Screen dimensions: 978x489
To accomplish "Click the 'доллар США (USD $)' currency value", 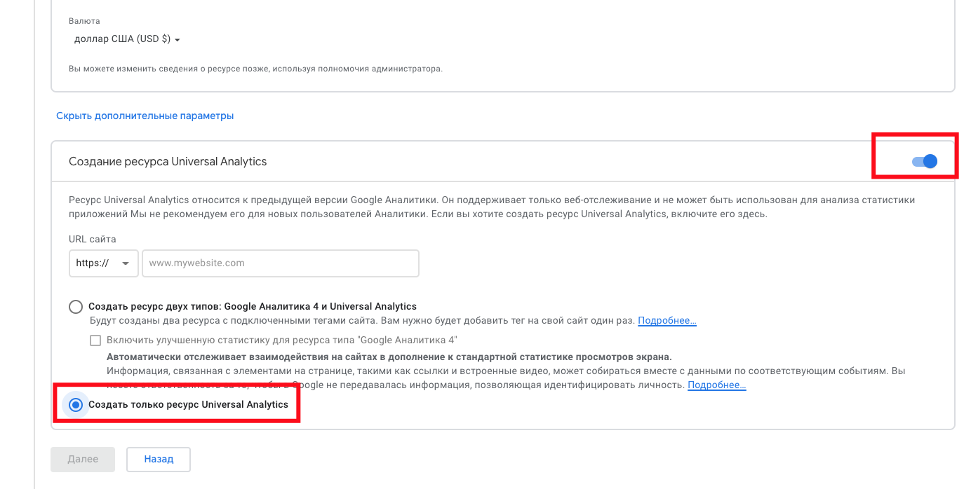I will (122, 39).
